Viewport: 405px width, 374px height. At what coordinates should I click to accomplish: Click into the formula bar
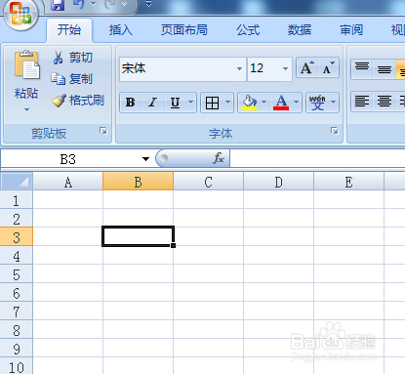click(317, 159)
